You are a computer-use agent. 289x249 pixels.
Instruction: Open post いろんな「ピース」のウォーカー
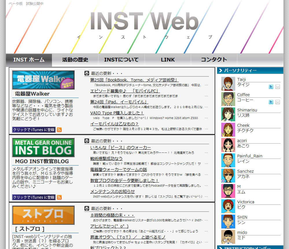[x=121, y=148]
